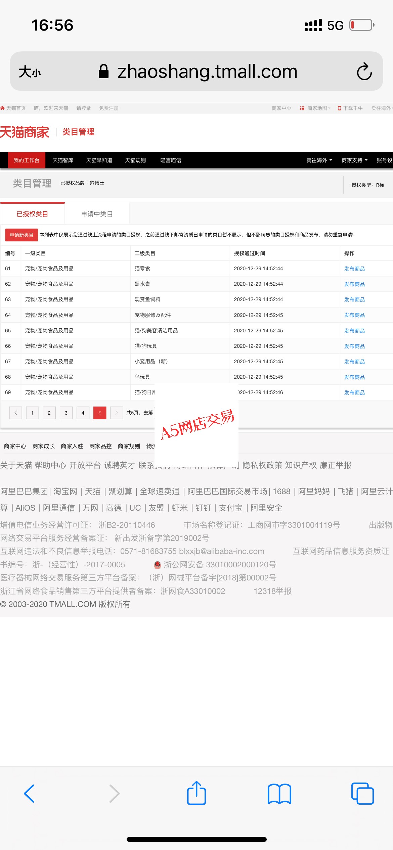
Task: Click 商家入驻 in footer nav
Action: click(72, 446)
